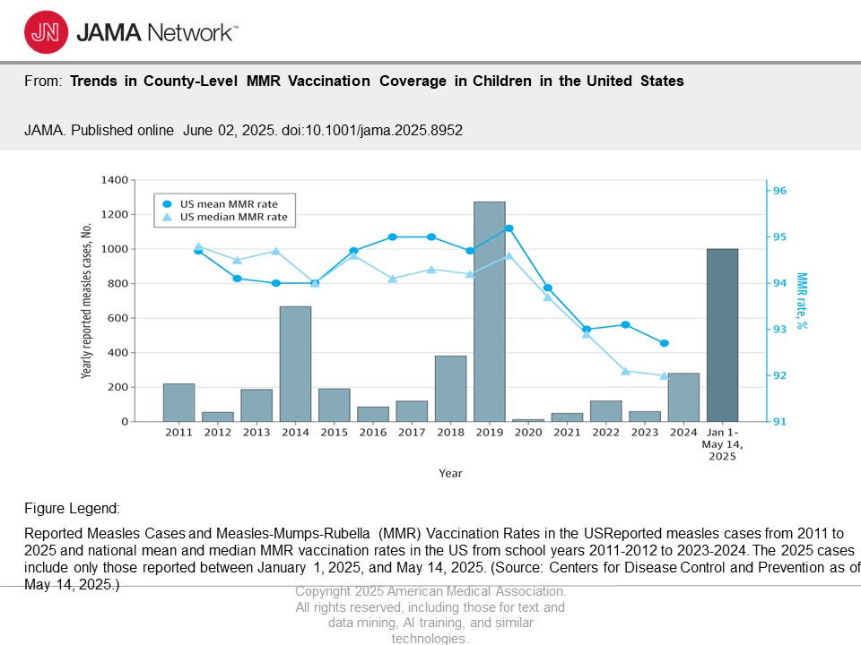Click the doi:10.1001/jama.2025.8952 citation text
This screenshot has height=645, width=861.
386,131
